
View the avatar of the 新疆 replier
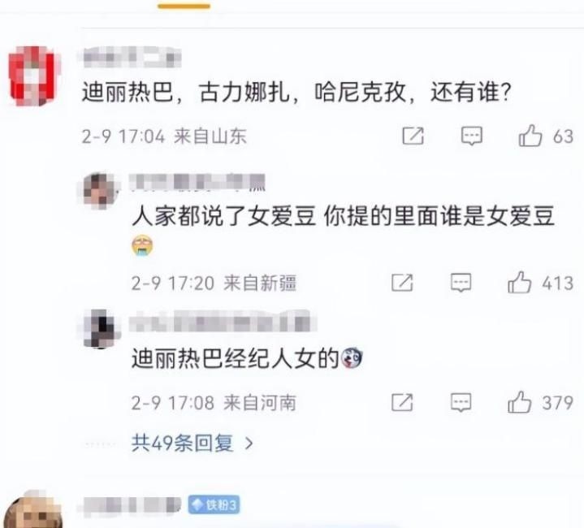[x=99, y=191]
